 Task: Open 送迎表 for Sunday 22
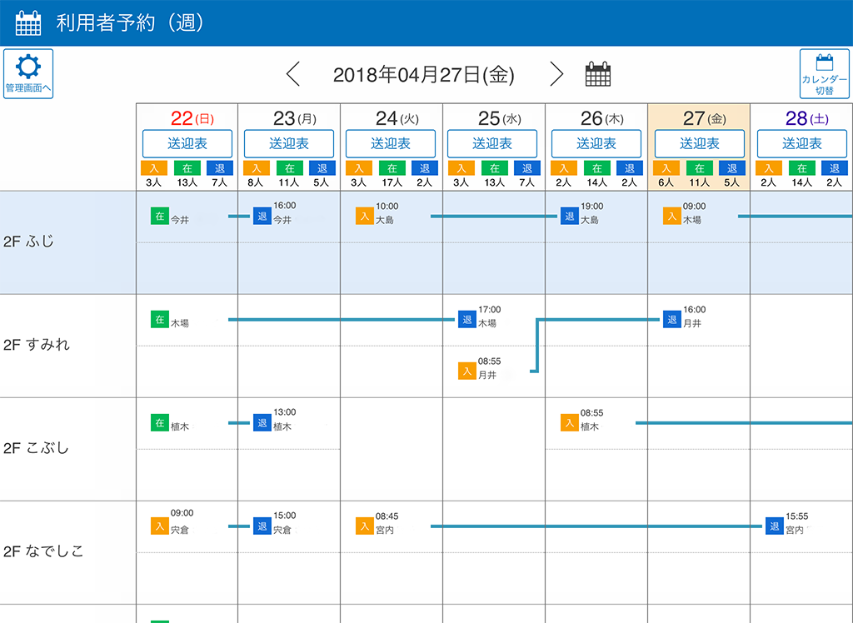tap(187, 143)
